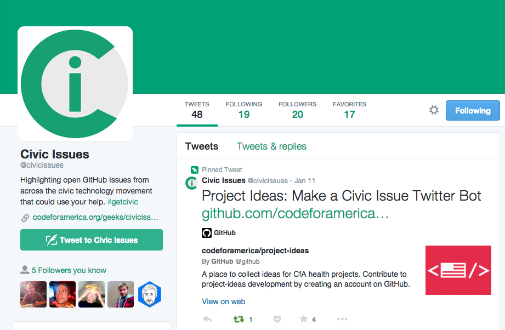The height and width of the screenshot is (330, 505).
Task: Retweet the pinned tweet
Action: pos(239,319)
